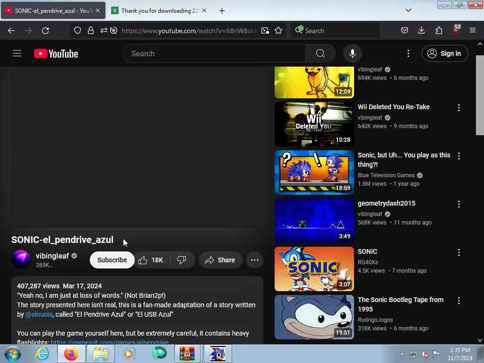Open Windows Start menu
Viewport: 484px width, 363px height.
click(x=13, y=354)
